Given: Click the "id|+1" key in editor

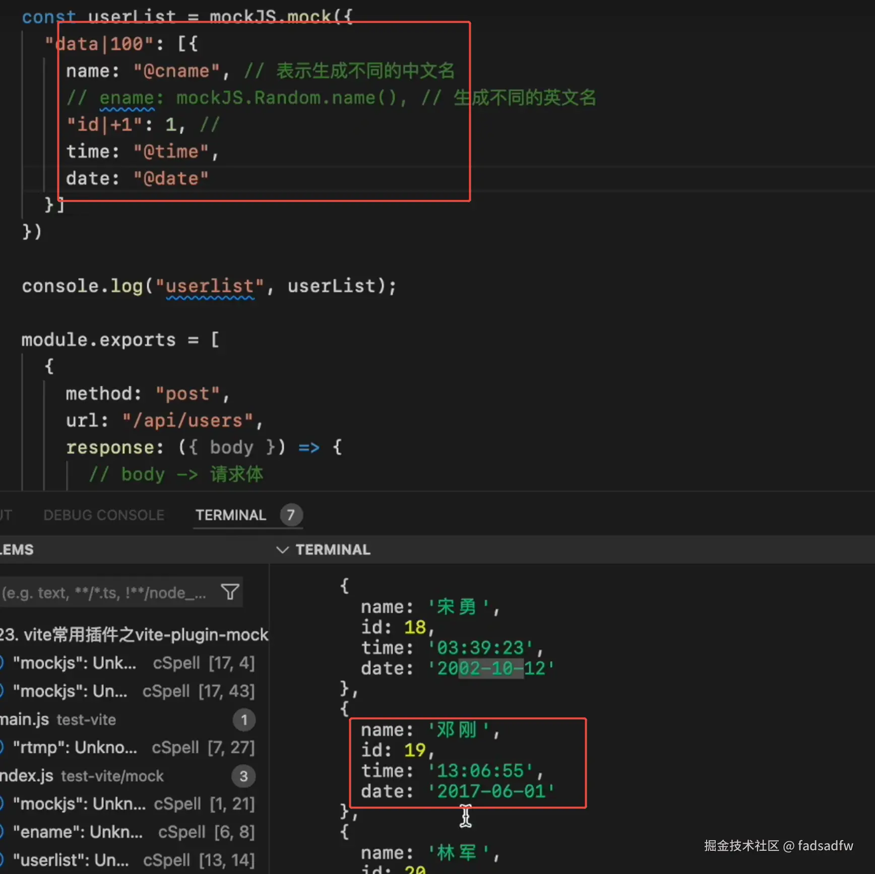Looking at the screenshot, I should [x=105, y=125].
